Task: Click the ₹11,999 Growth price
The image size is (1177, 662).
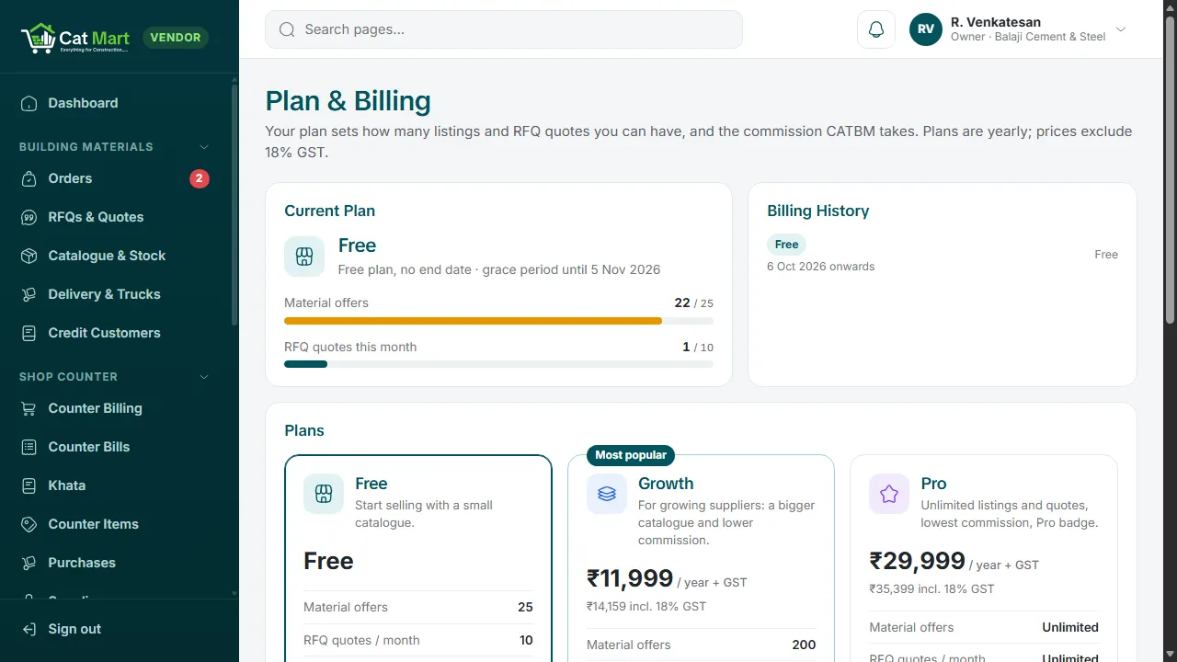Action: click(x=630, y=578)
